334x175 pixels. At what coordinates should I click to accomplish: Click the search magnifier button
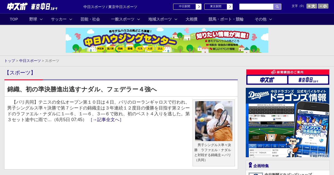tap(277, 7)
